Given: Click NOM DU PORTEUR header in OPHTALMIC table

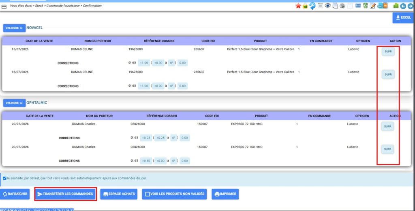Looking at the screenshot, I should (x=99, y=116).
